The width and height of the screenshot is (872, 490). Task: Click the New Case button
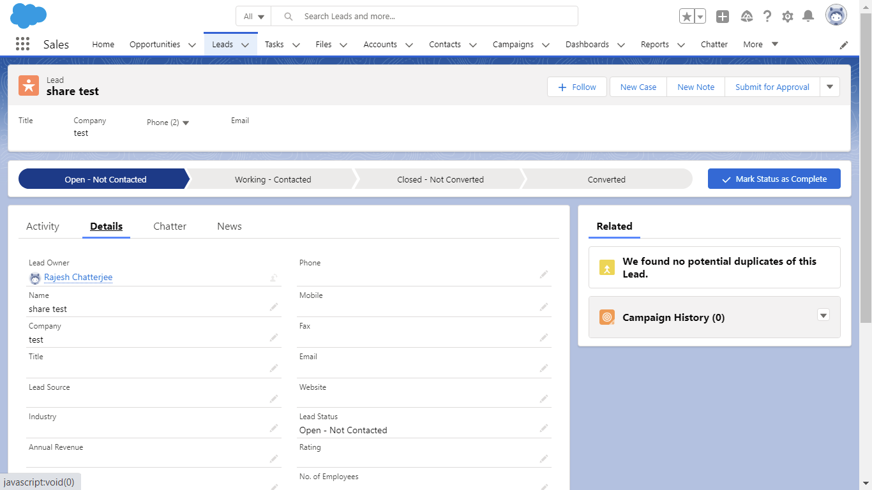click(638, 87)
